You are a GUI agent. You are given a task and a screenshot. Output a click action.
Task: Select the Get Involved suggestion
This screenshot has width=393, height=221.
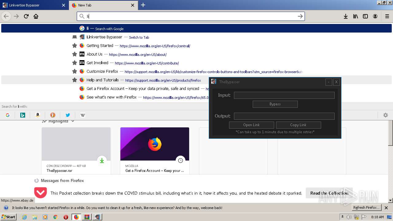(x=196, y=63)
